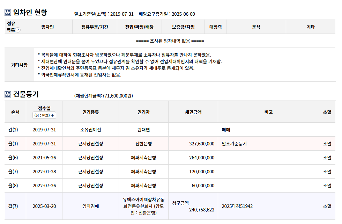Click the 소멸 label in 신한은행 row

click(327, 144)
